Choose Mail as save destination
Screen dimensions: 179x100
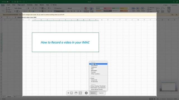[98, 69]
